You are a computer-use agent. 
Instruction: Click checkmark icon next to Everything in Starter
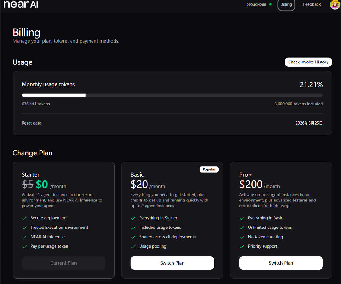133,218
